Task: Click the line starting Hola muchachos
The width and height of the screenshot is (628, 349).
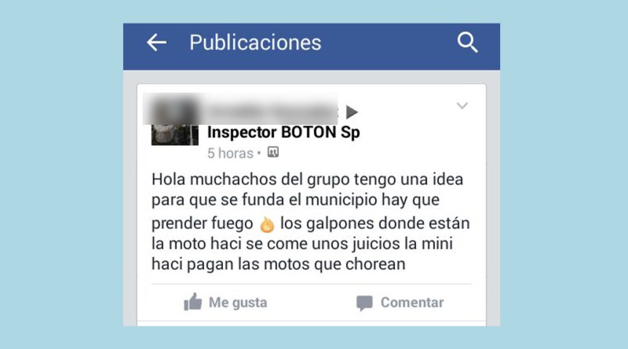Action: [x=307, y=180]
